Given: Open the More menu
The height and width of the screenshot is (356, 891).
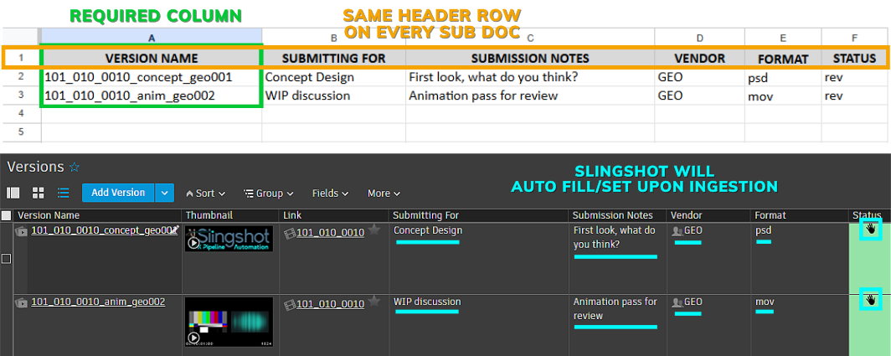Looking at the screenshot, I should [x=384, y=193].
